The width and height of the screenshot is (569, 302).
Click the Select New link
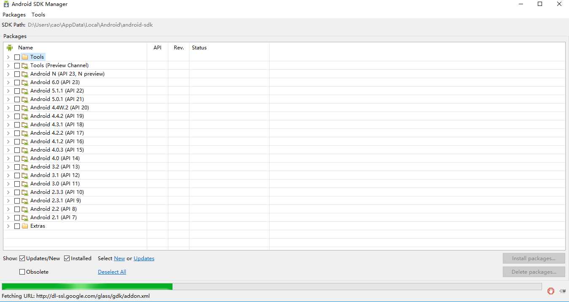coord(119,258)
